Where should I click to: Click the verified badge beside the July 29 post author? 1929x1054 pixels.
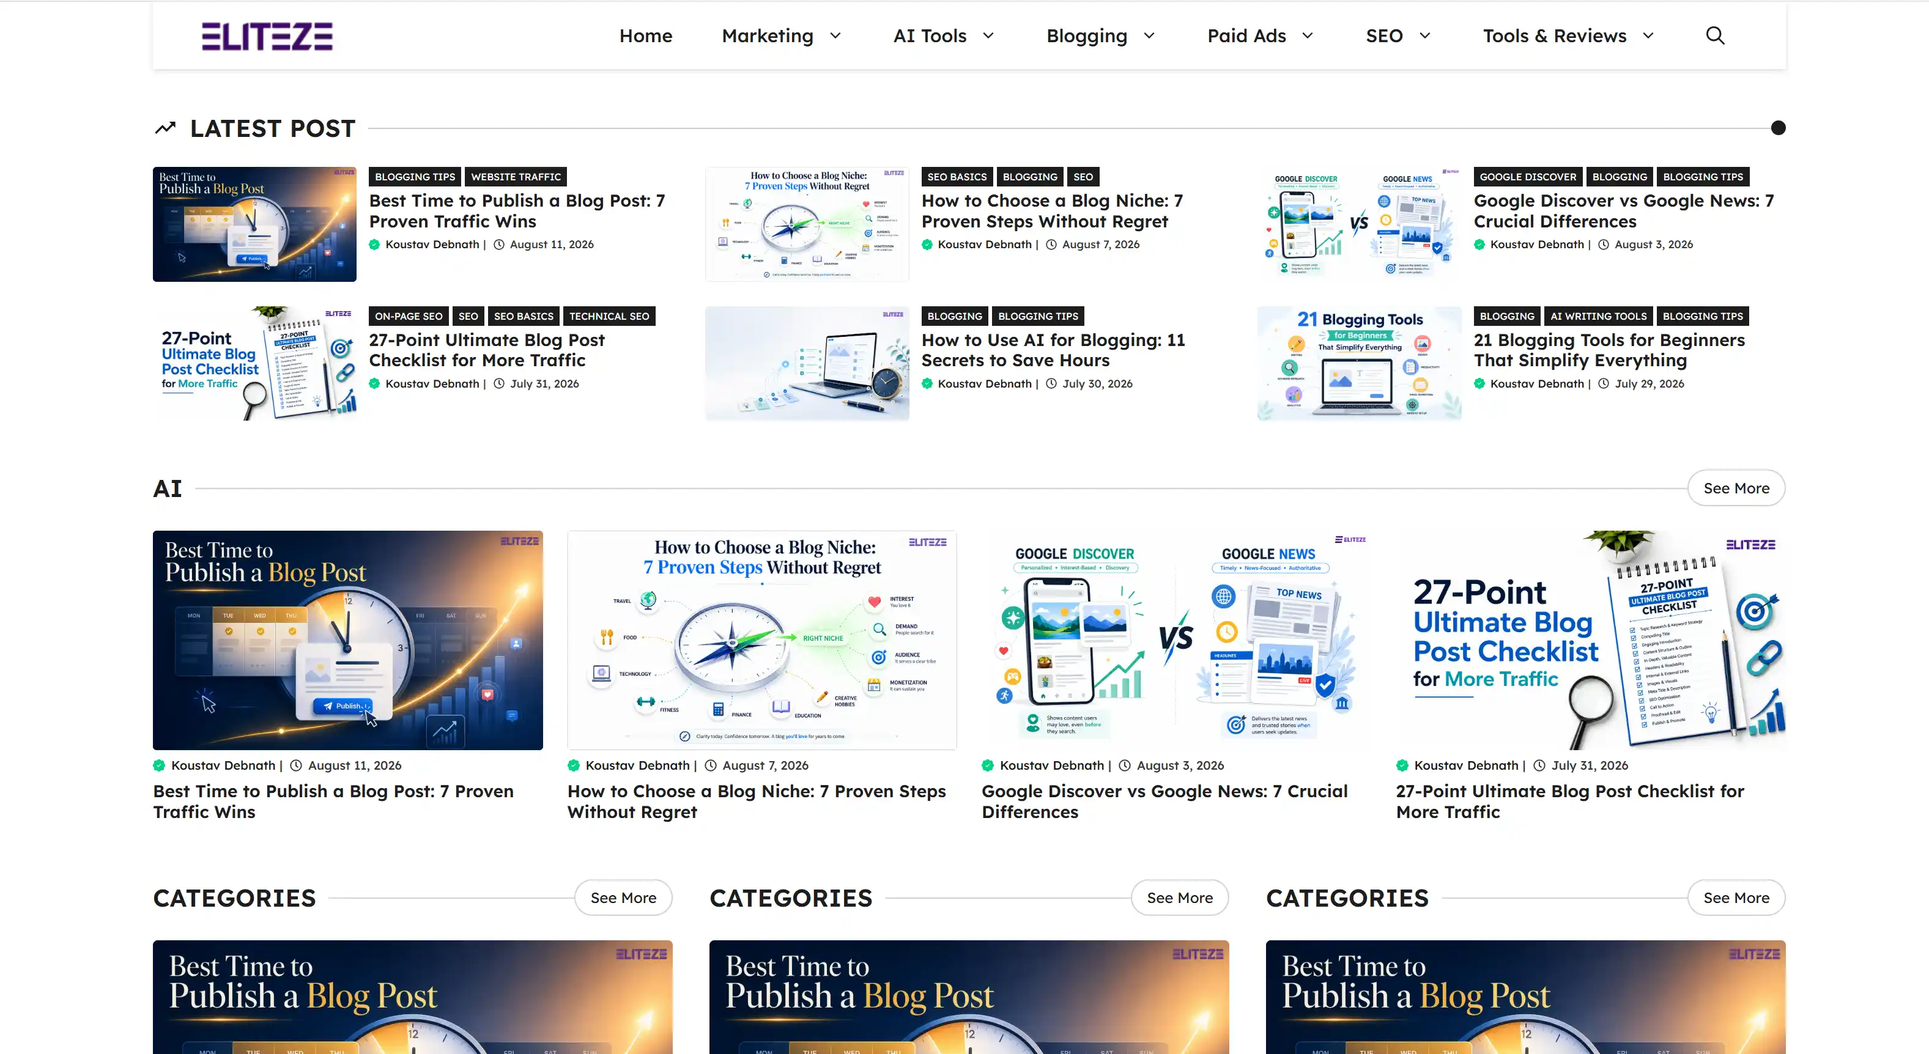1479,383
